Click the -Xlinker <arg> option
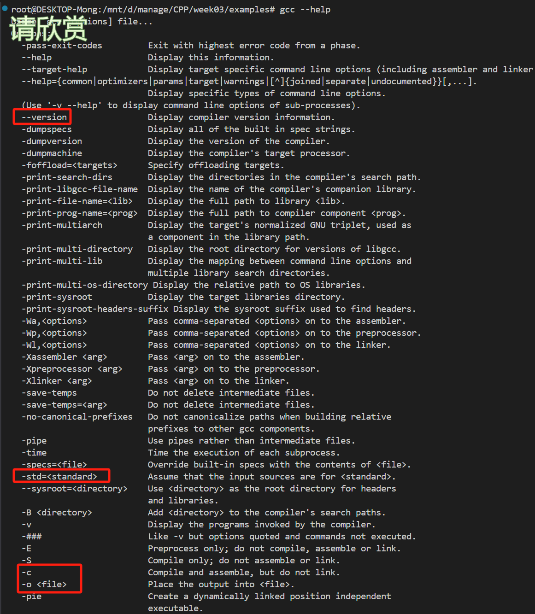Image resolution: width=535 pixels, height=614 pixels. click(57, 381)
